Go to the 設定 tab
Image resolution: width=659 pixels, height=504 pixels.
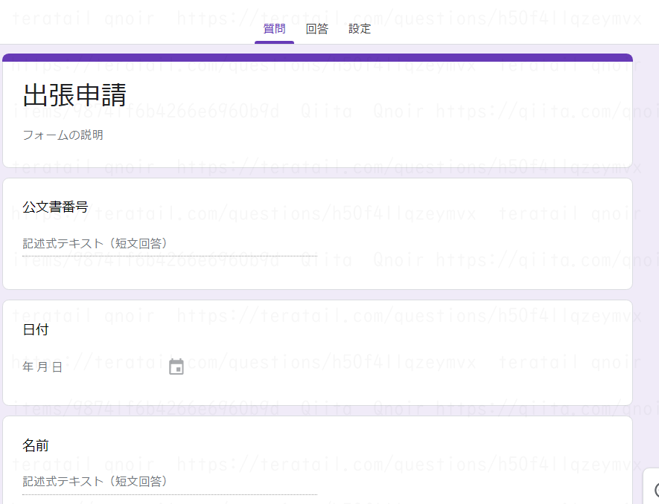pos(359,29)
